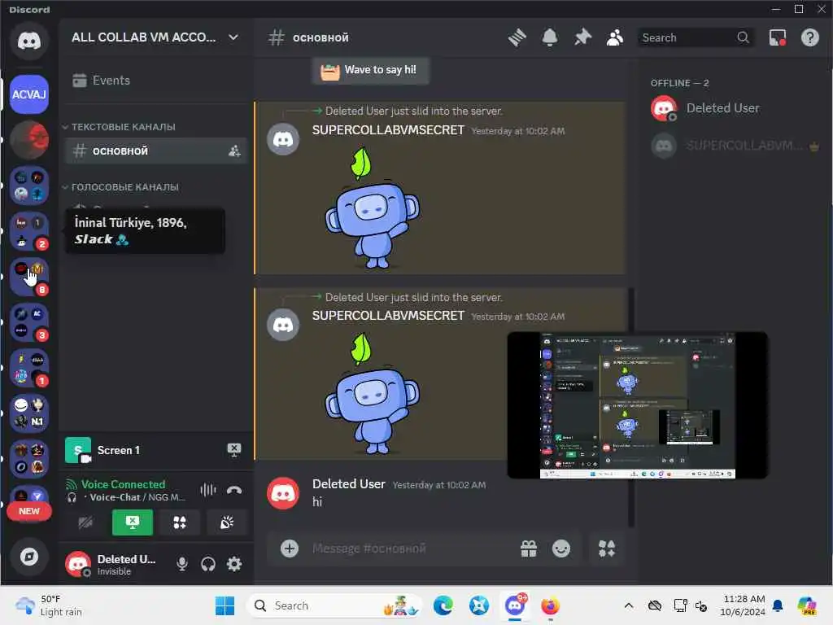Open the server folder with badge 1
This screenshot has width=833, height=625.
(29, 369)
